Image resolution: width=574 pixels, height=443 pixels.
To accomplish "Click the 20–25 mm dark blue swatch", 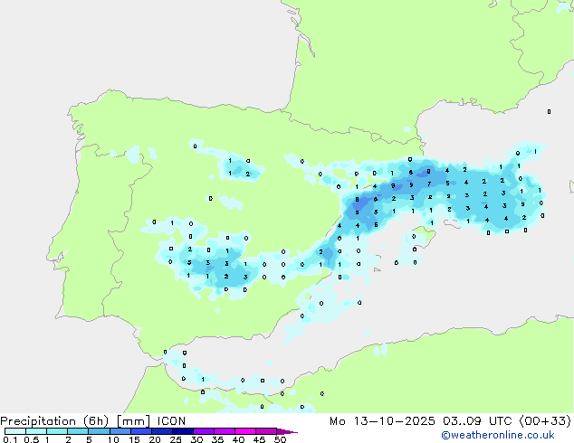I will pos(162,431).
